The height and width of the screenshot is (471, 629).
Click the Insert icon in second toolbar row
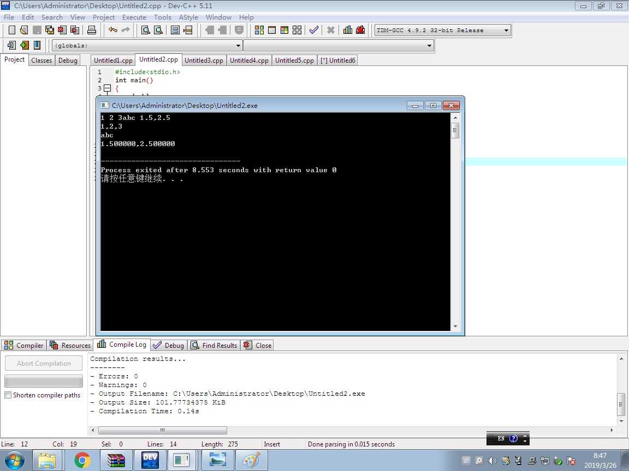[11, 45]
